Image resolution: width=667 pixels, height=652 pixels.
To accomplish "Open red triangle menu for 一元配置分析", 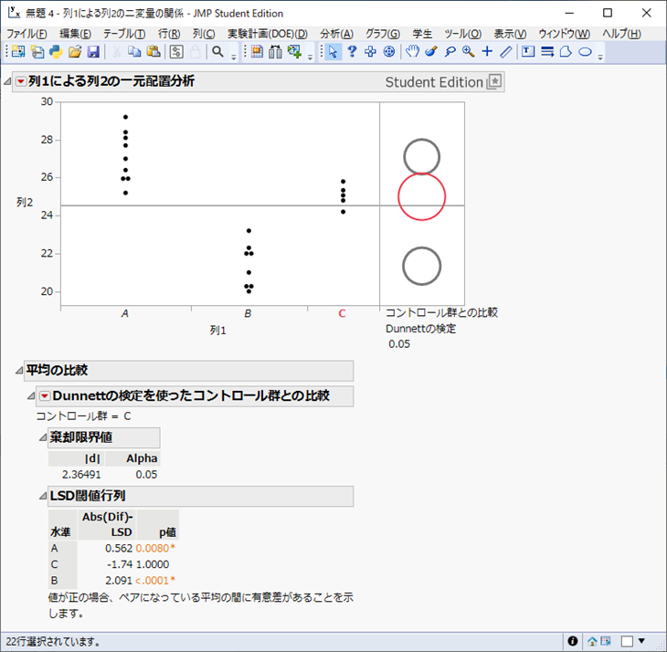I will [21, 82].
